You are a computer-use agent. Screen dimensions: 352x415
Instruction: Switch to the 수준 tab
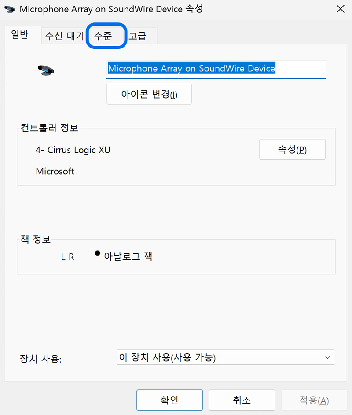[x=106, y=36]
